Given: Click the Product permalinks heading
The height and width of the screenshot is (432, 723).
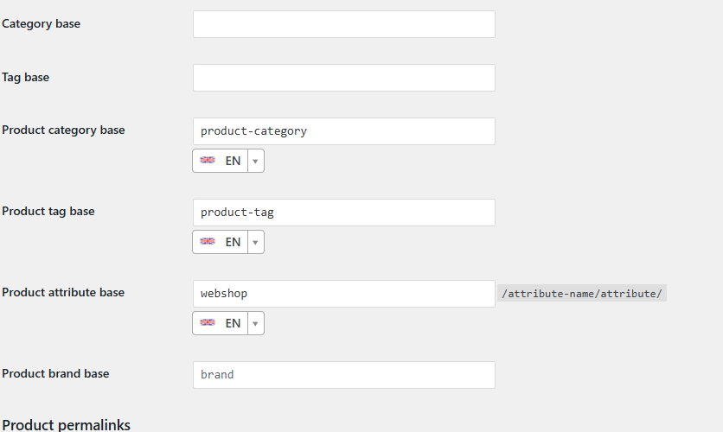Looking at the screenshot, I should click(x=66, y=424).
